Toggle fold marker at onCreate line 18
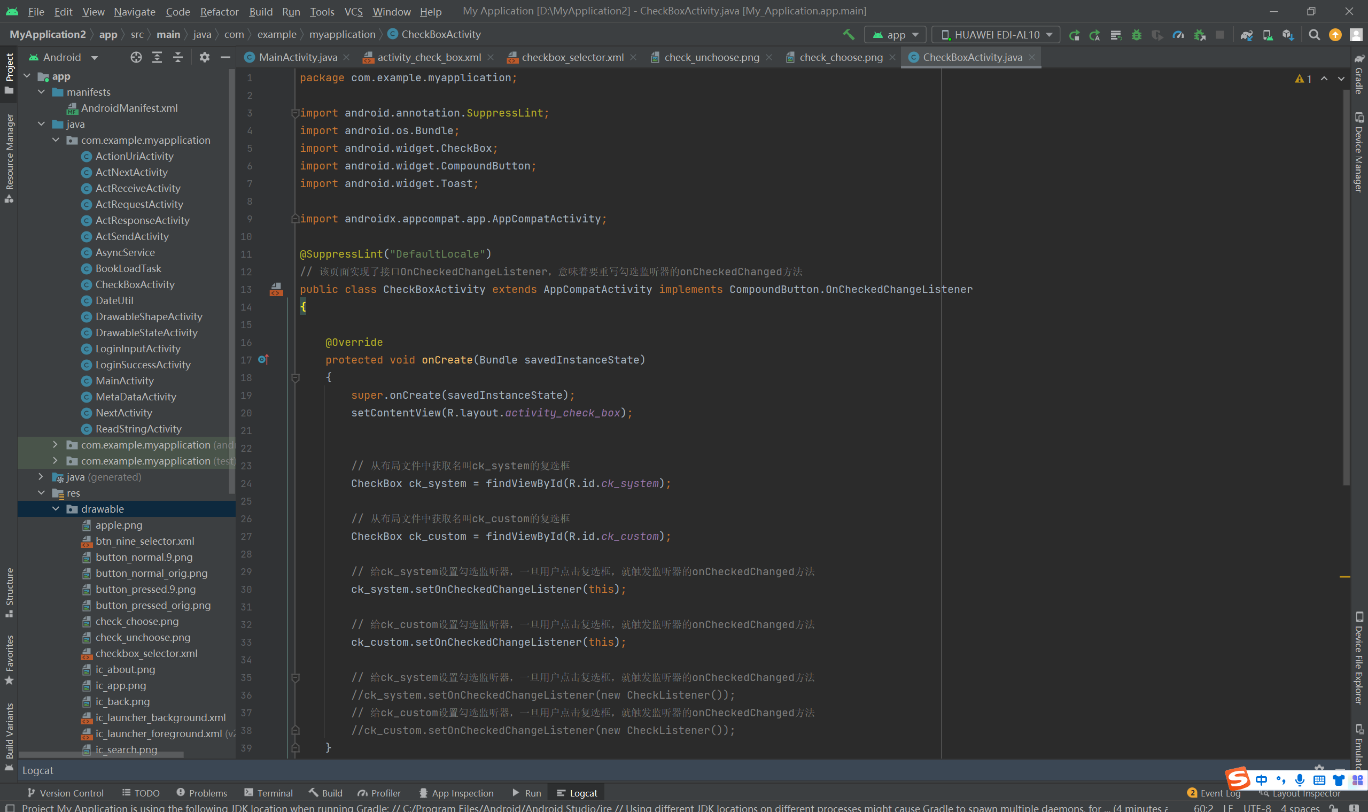The image size is (1368, 812). coord(296,377)
